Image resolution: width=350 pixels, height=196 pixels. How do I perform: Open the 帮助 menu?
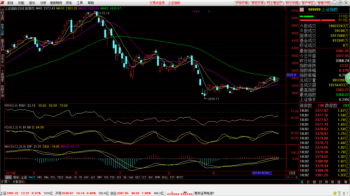pos(91,3)
